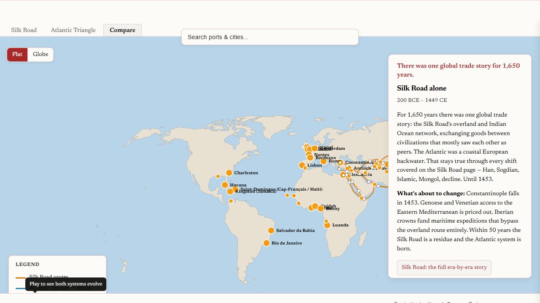
Task: Click the small unlabeled marker west of Charleston
Action: 218,176
